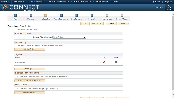Open the Highest Education Level dropdown
The height and width of the screenshot is (98, 174).
(69, 37)
